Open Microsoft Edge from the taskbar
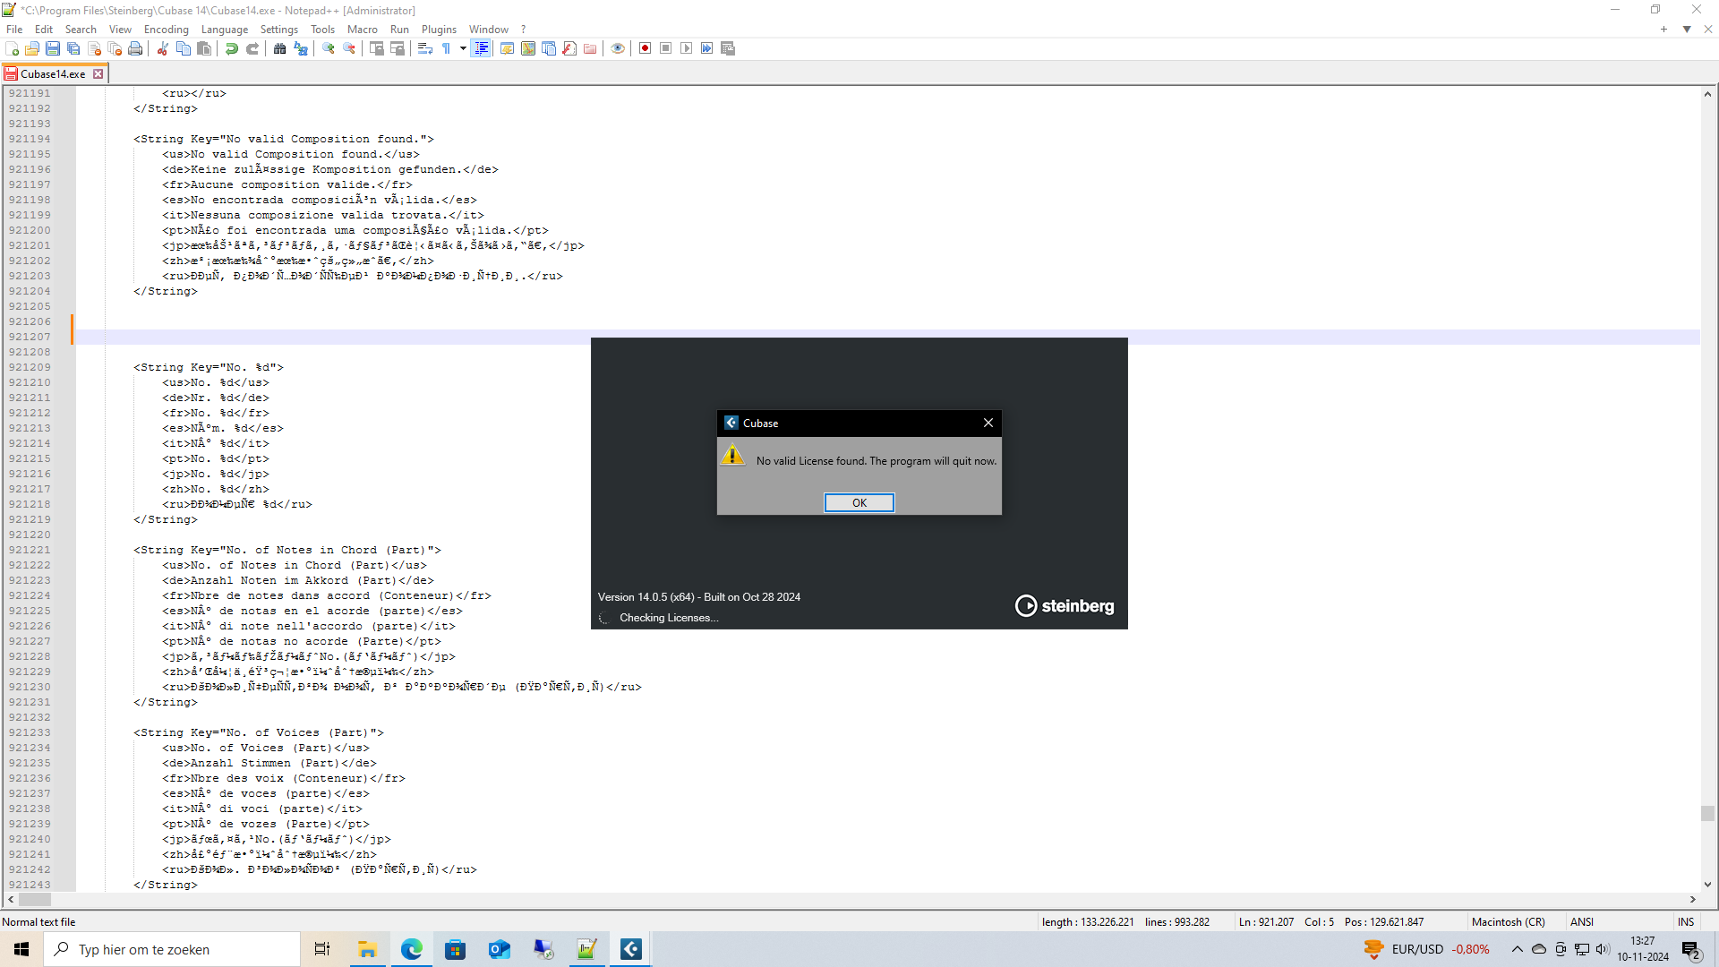Viewport: 1719px width, 967px height. click(411, 949)
